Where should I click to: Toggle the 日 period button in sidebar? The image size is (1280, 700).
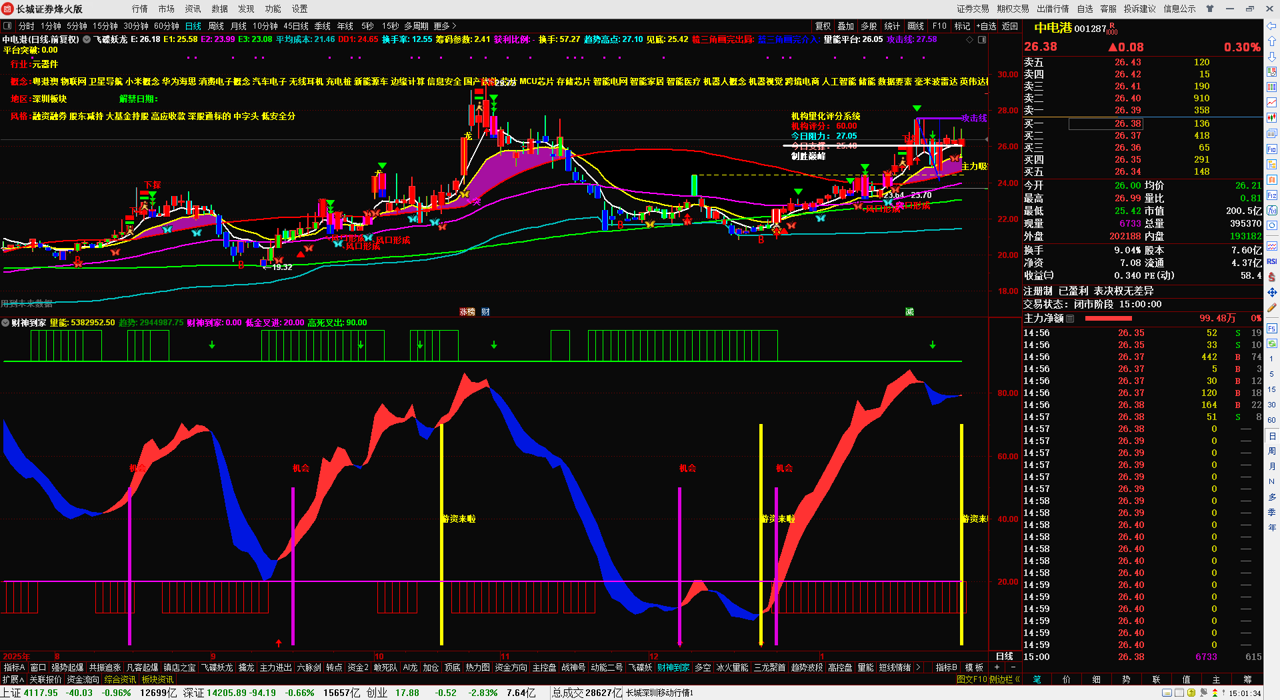1272,436
